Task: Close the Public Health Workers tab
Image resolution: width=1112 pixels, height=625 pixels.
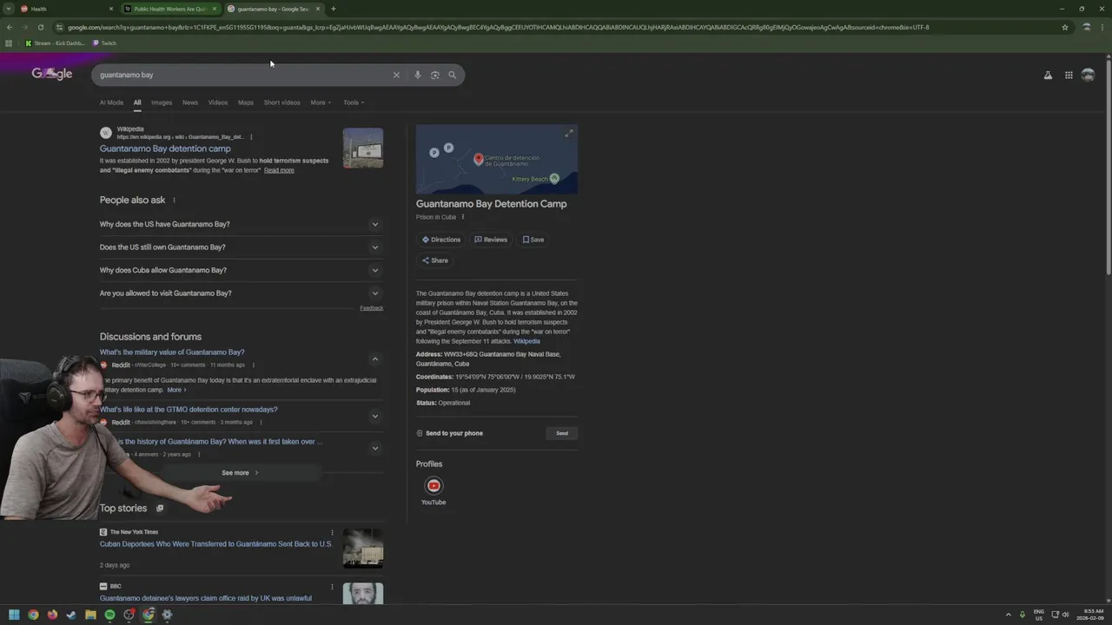Action: pyautogui.click(x=214, y=9)
